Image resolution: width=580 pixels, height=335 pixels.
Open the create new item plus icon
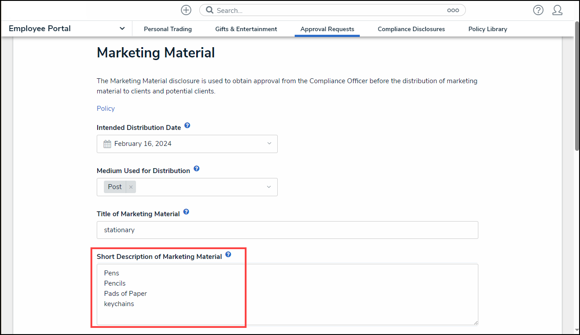point(186,10)
